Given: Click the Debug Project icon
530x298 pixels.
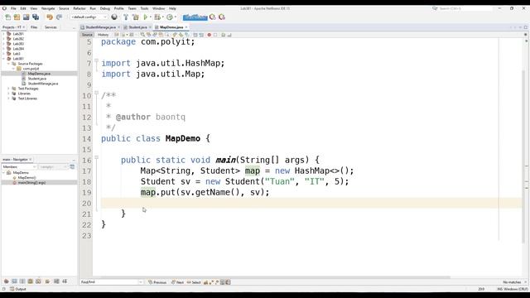Looking at the screenshot, I should [157, 17].
